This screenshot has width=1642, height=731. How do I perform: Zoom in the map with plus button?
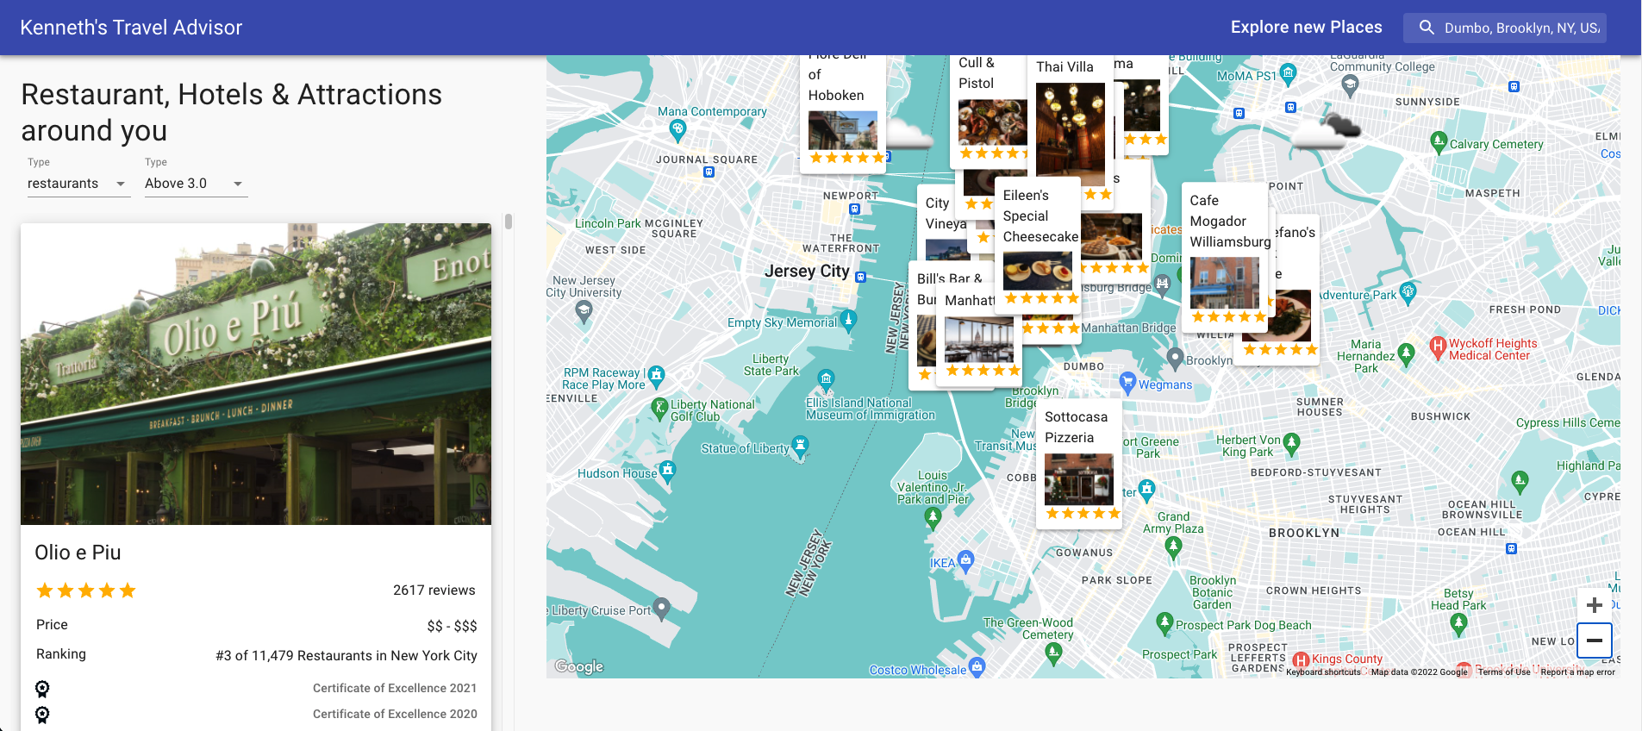(x=1595, y=605)
